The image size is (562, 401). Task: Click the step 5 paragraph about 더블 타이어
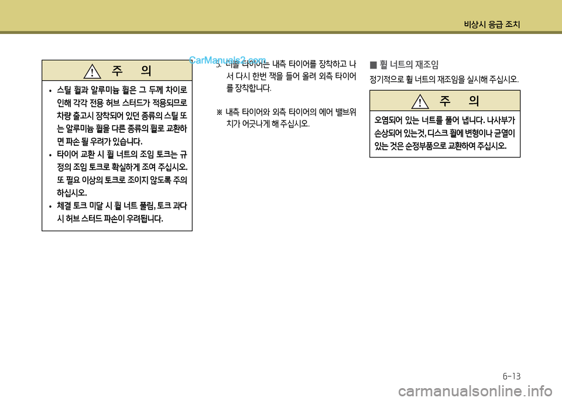pyautogui.click(x=287, y=76)
